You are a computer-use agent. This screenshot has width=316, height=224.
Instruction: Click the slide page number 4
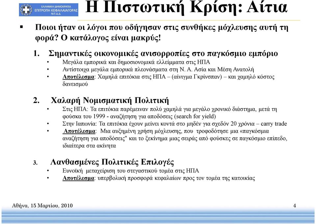294,206
